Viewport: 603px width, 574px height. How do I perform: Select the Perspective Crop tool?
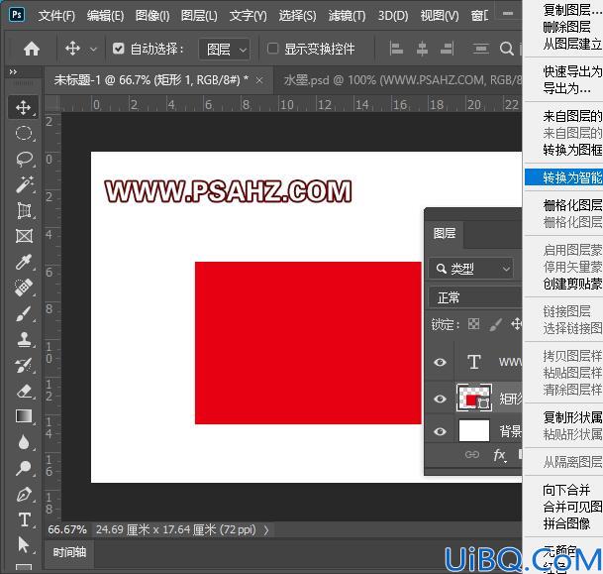(24, 210)
